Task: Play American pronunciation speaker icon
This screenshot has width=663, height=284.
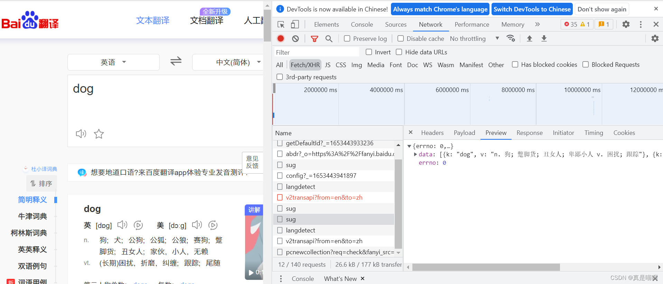Action: 197,225
